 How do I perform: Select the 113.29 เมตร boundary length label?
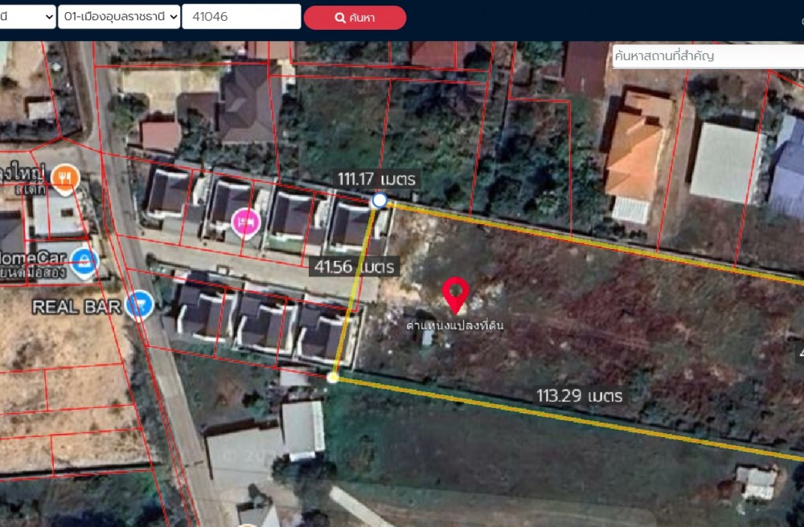coord(579,395)
